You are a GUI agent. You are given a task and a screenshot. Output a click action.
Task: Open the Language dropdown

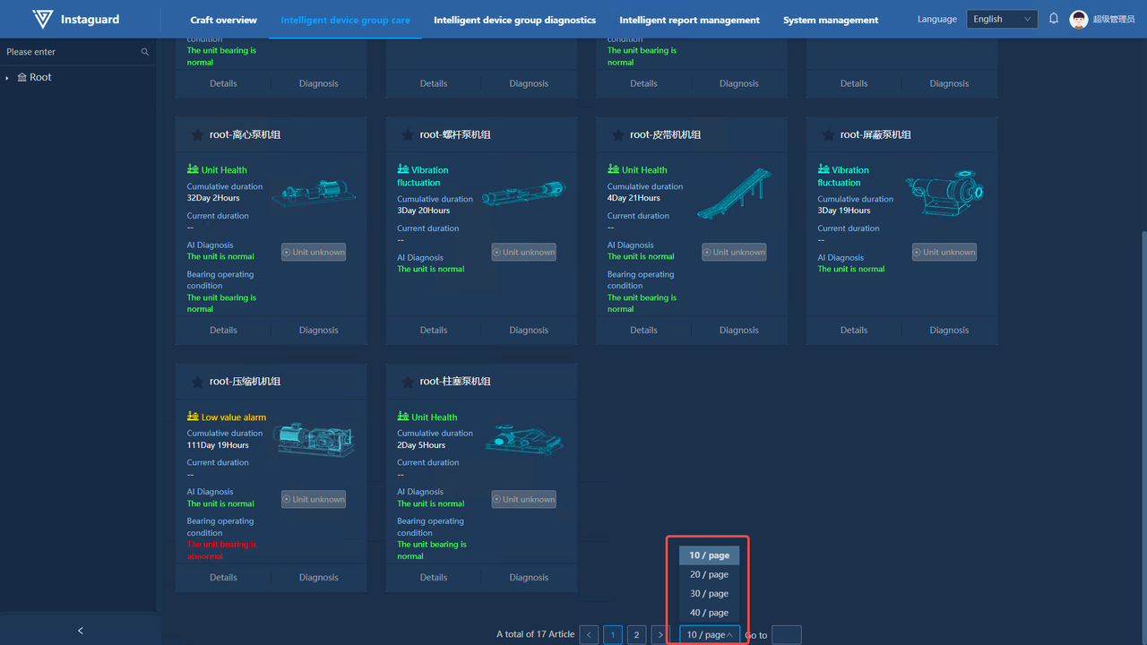[x=1002, y=19]
